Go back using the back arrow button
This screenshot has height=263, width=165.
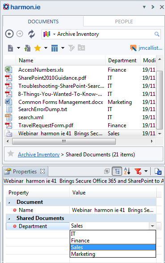click(x=9, y=34)
